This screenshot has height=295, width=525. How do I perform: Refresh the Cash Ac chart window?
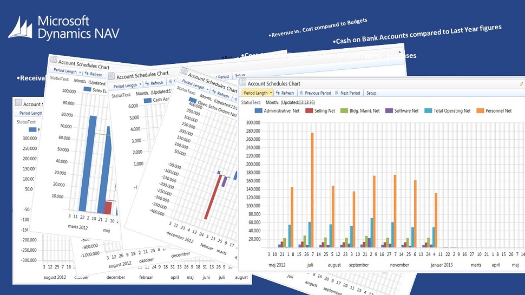point(154,83)
